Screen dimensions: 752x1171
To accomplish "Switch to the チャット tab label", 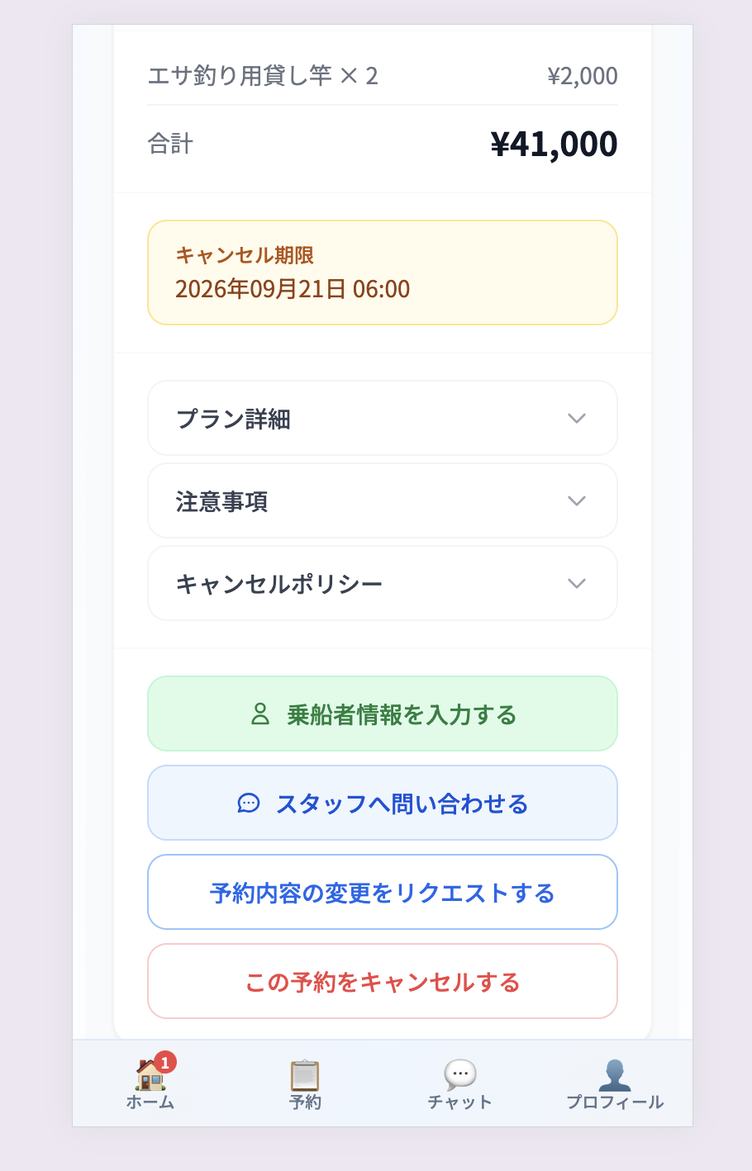I will click(460, 1102).
